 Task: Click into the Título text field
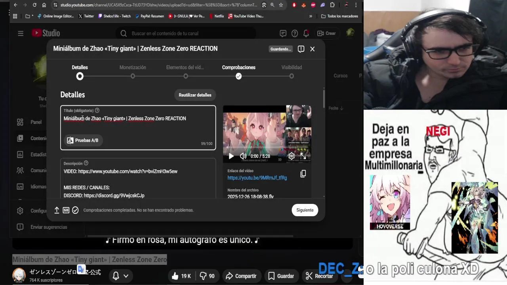pyautogui.click(x=138, y=127)
